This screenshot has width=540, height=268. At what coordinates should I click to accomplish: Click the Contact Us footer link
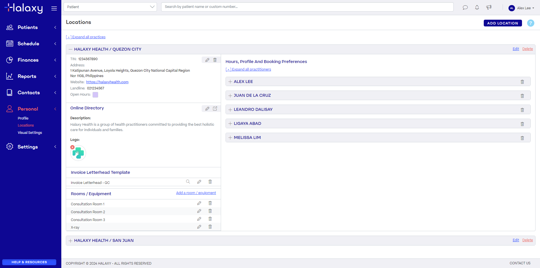tap(520, 263)
